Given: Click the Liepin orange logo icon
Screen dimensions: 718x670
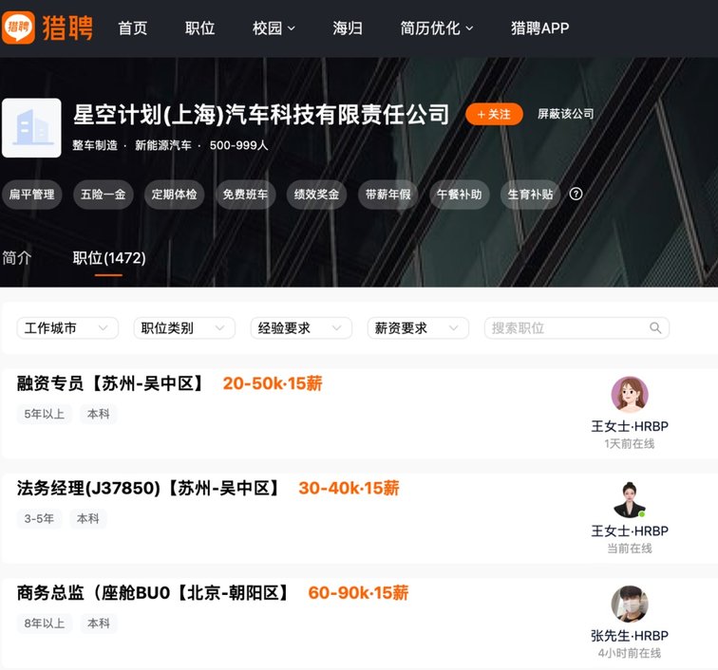Looking at the screenshot, I should (x=18, y=28).
